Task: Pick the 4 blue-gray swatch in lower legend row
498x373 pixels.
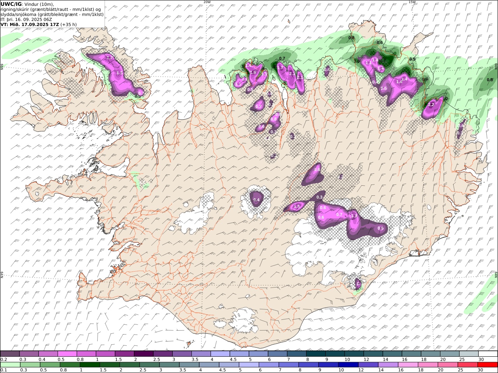Action: (209, 365)
